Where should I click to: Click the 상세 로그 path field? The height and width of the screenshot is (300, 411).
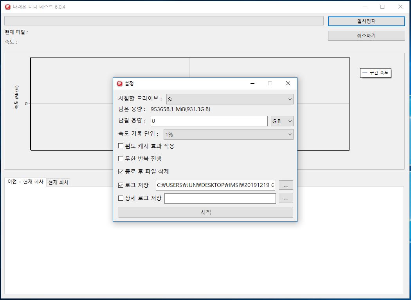(x=220, y=198)
